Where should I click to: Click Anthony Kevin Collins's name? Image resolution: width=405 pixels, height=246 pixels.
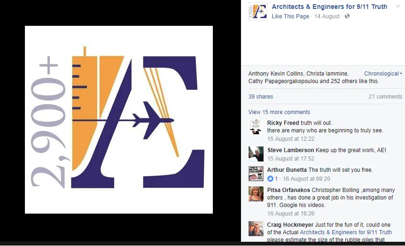pyautogui.click(x=276, y=74)
